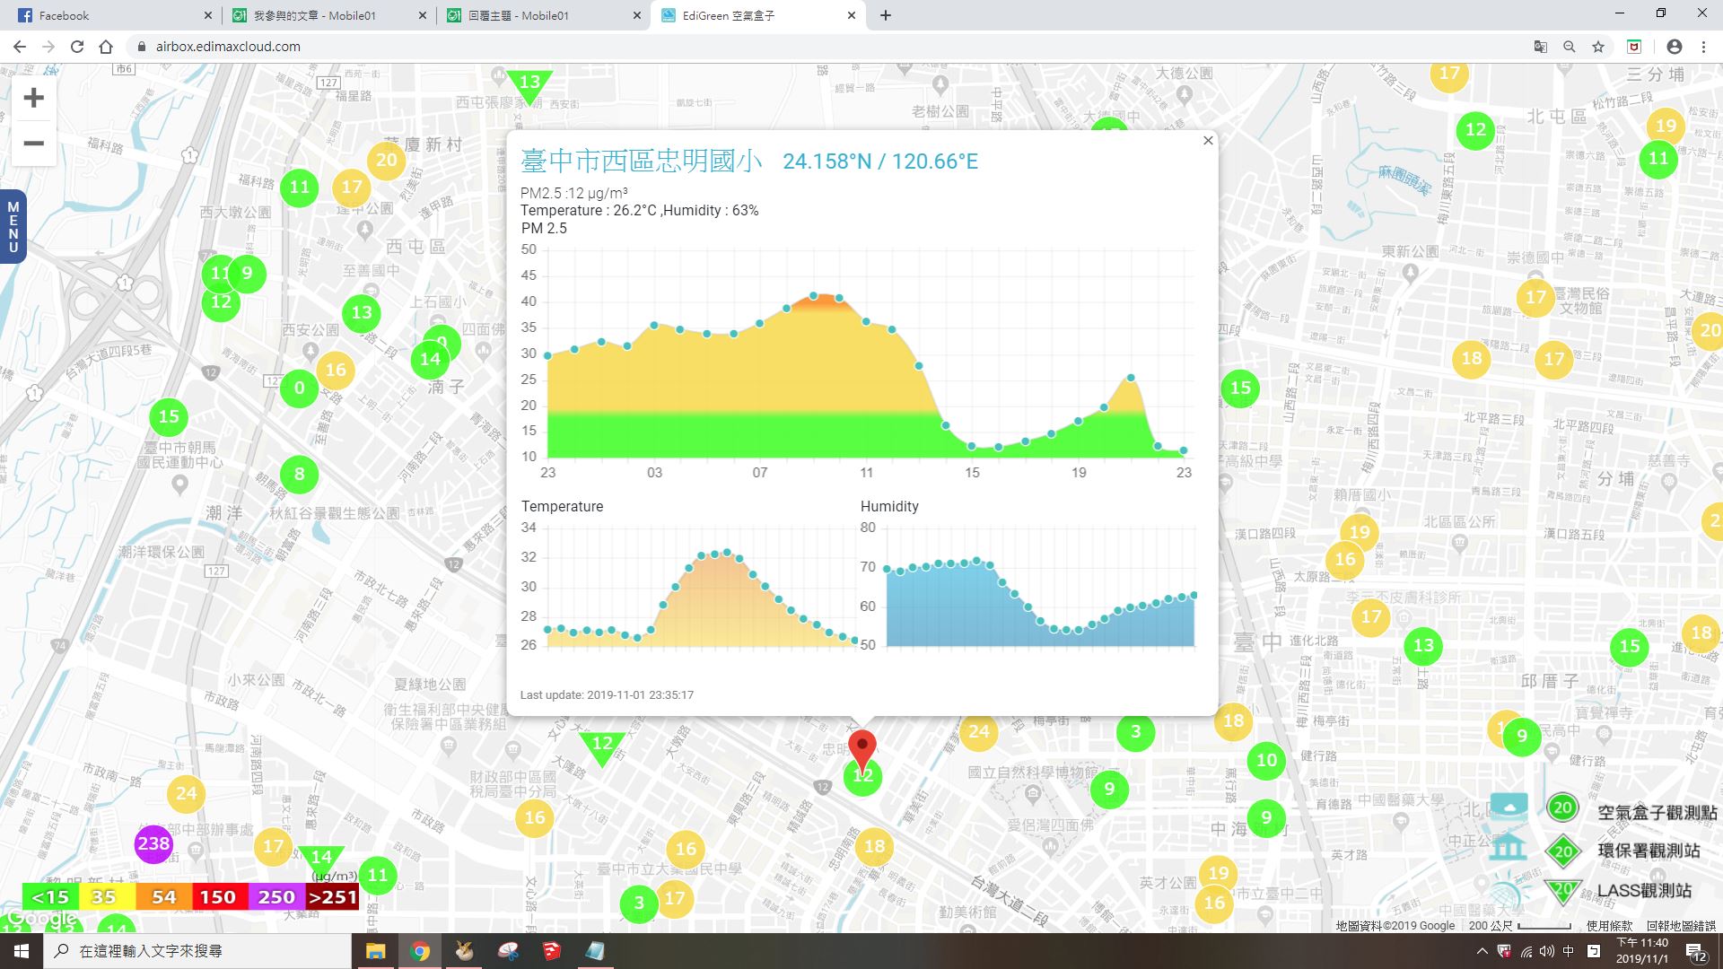Open the Chrome three-dot menu
This screenshot has width=1723, height=969.
tap(1703, 47)
